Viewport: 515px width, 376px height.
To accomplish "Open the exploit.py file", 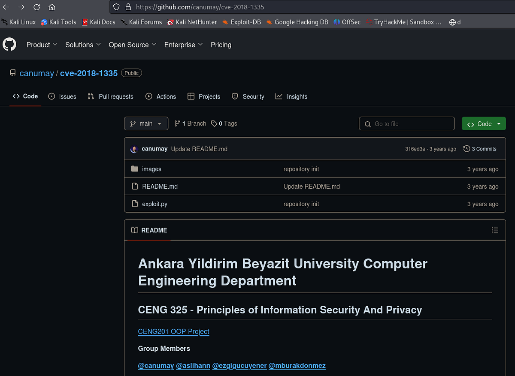I will [154, 204].
